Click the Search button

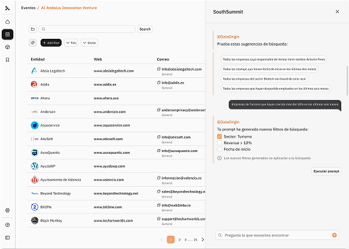(x=145, y=29)
